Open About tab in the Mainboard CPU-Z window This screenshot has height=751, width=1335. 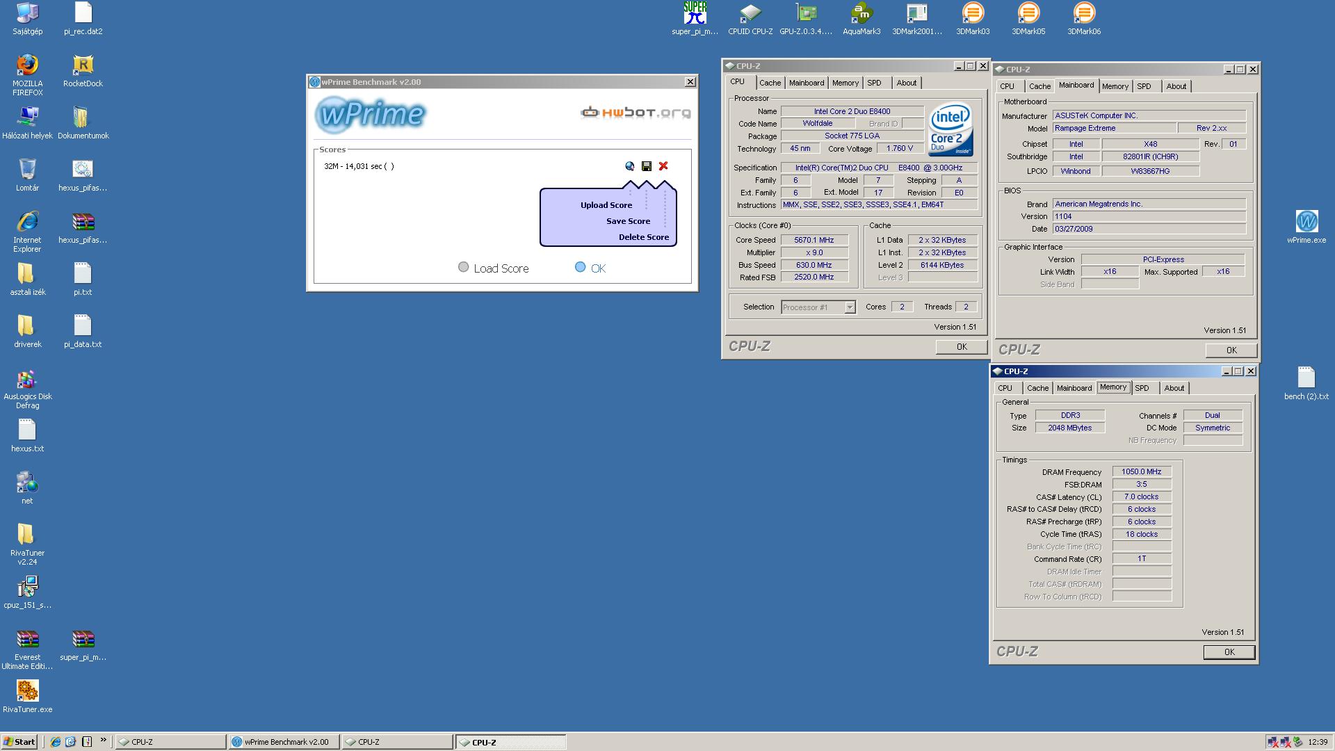[x=1176, y=86]
